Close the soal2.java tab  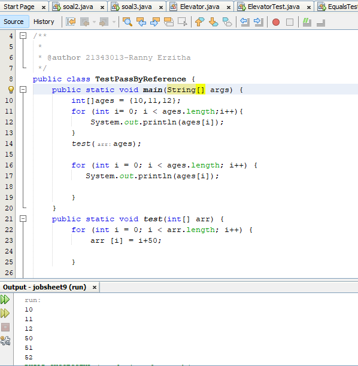coord(102,7)
